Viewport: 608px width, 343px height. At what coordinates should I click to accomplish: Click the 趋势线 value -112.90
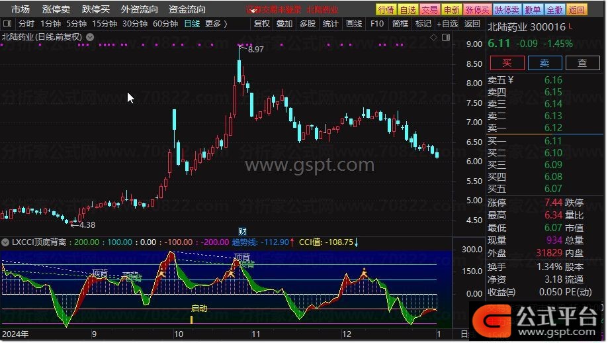274,242
